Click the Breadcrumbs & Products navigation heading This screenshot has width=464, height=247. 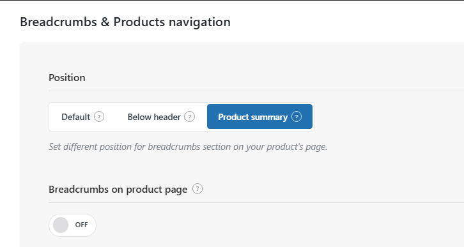tap(125, 22)
